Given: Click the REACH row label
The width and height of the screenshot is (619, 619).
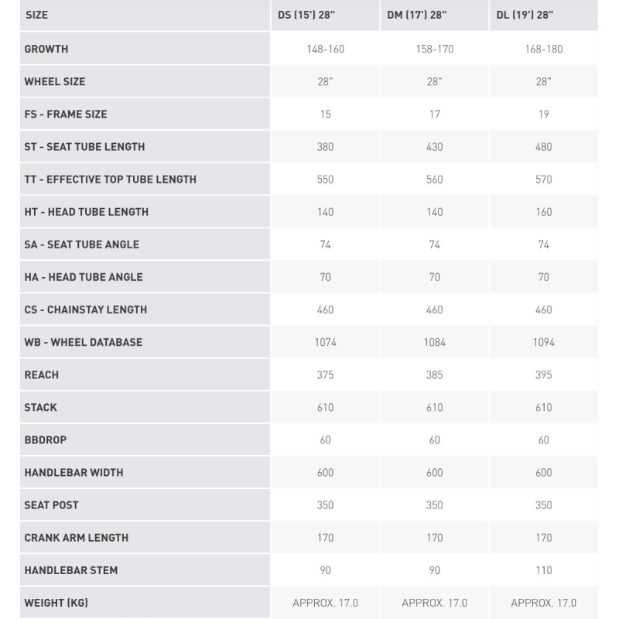Looking at the screenshot, I should (x=42, y=374).
